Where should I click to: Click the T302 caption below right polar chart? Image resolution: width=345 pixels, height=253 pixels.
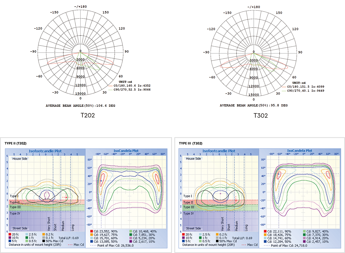pos(261,115)
